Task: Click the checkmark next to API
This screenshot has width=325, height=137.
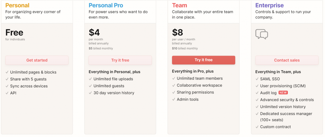Action: click(7, 93)
